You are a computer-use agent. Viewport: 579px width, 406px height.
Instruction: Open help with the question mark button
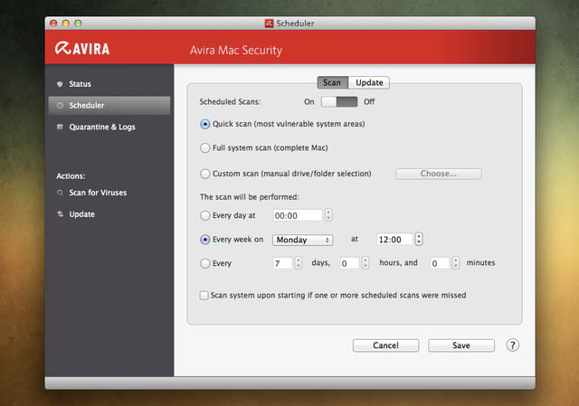tap(513, 345)
